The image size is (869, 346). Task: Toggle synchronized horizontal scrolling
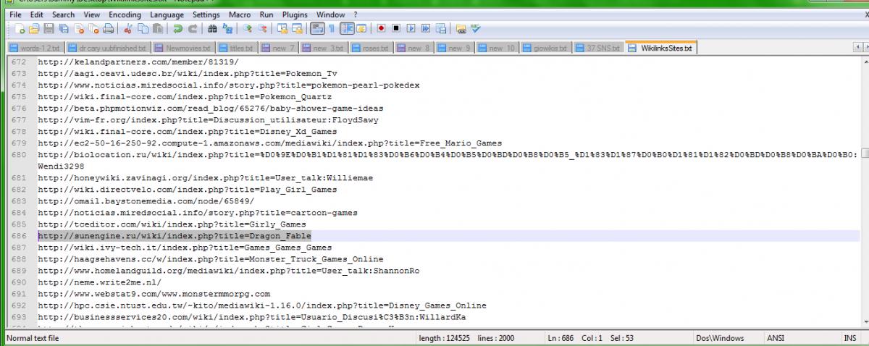[x=296, y=29]
